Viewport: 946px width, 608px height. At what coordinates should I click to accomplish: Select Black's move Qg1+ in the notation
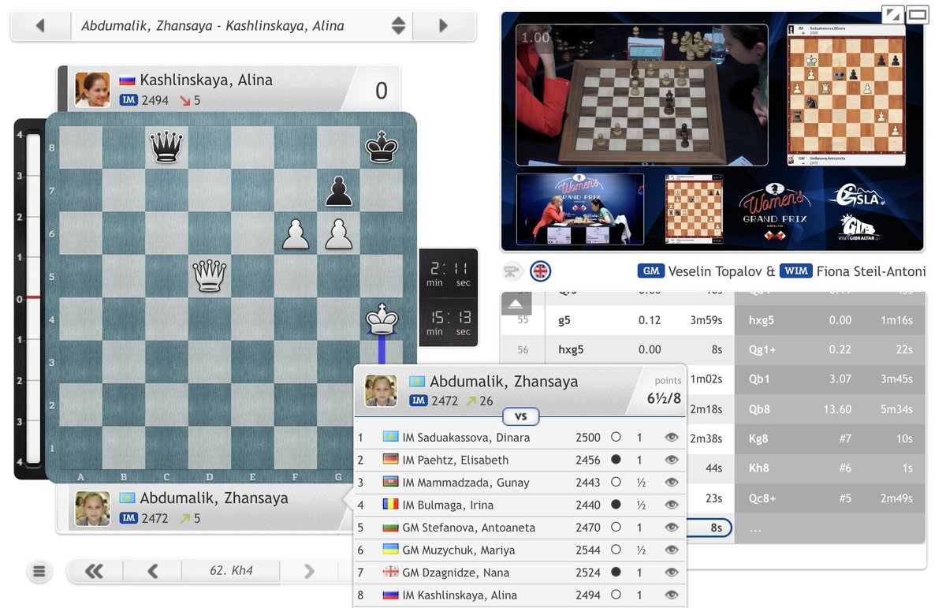(x=763, y=349)
